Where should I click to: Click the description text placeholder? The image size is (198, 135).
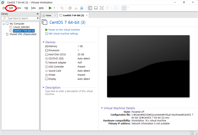pos(69,93)
